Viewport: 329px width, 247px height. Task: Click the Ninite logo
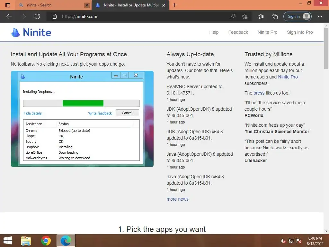click(31, 32)
